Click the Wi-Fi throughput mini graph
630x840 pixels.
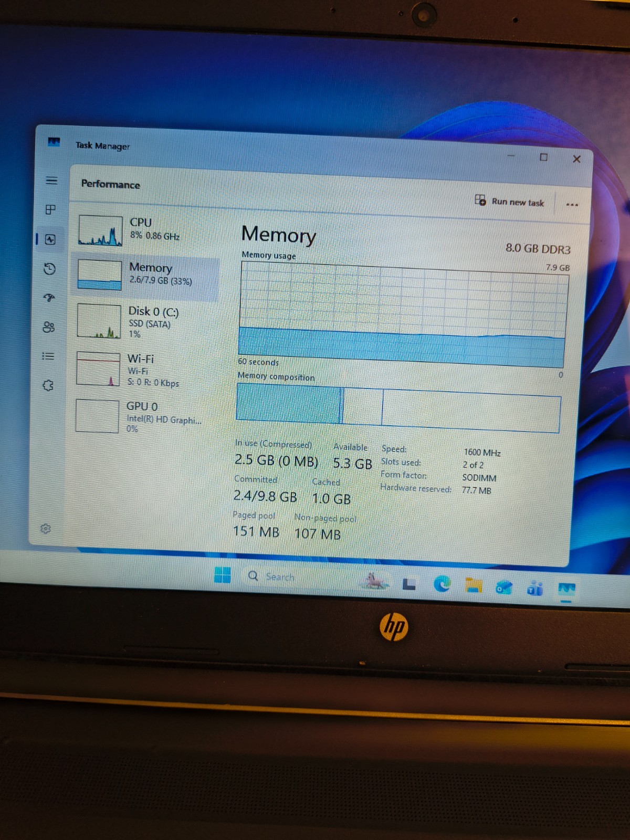point(98,369)
